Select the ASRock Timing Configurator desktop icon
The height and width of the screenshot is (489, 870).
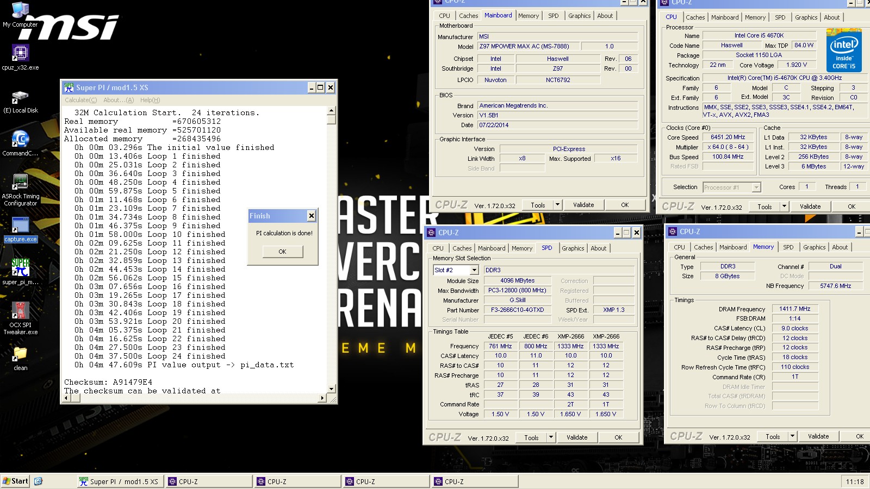(x=20, y=190)
